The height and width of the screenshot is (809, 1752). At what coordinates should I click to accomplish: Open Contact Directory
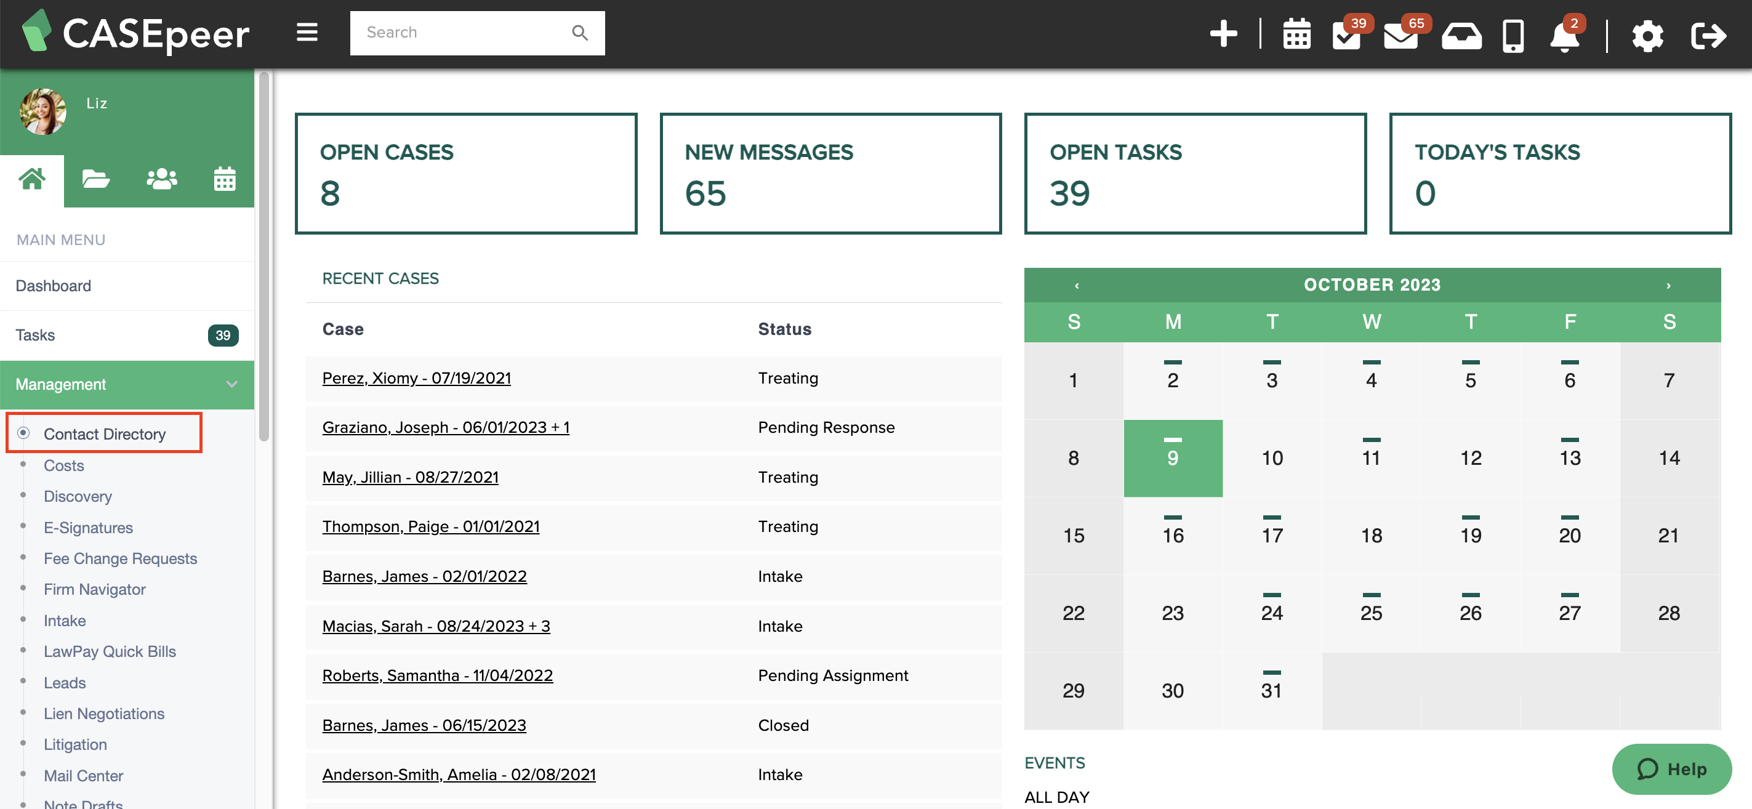[x=105, y=433]
